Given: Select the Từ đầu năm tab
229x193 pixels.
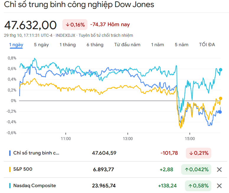Looking at the screenshot, I should coord(127,45).
